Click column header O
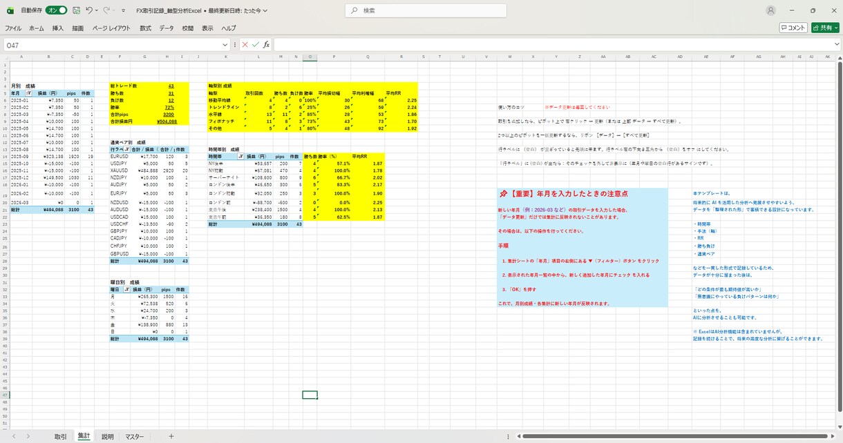Viewport: 843px width, 443px height. [x=310, y=57]
